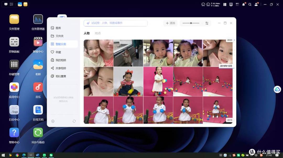
Task: Click the CPU gauge indicator
Action: [x=203, y=4]
